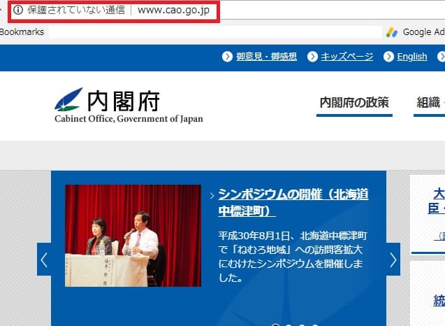Viewport: 445px width, 326px height.
Task: Show previous slide with left arrow
Action: 44,260
